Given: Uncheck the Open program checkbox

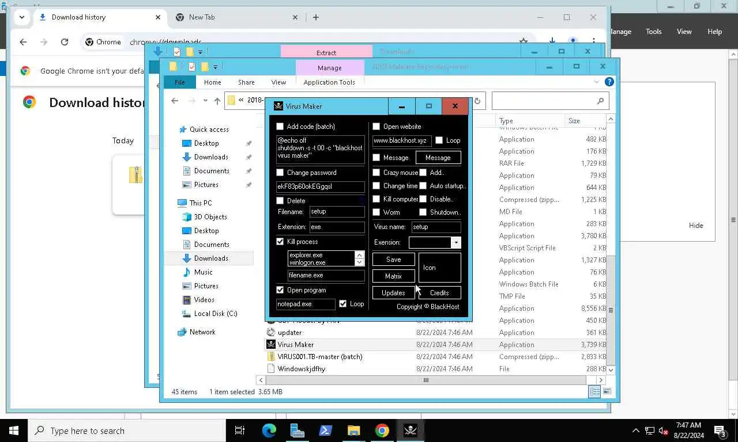Looking at the screenshot, I should point(280,290).
